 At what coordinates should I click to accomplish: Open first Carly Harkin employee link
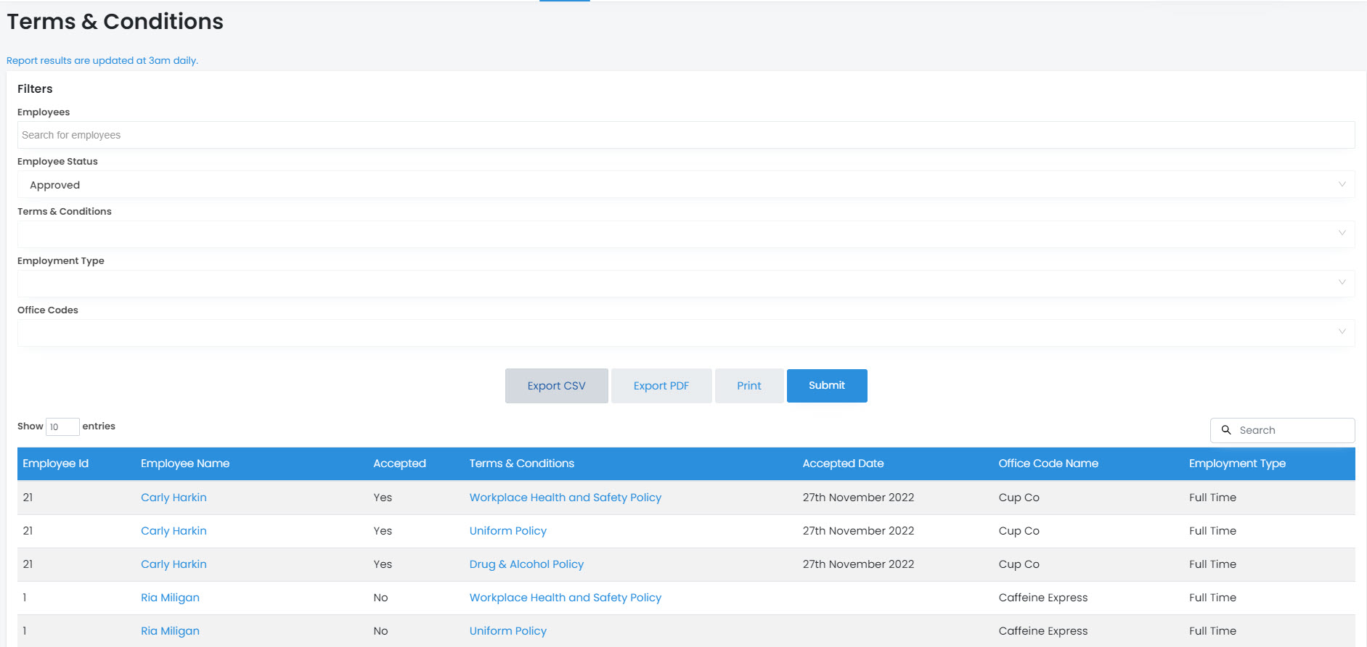(174, 498)
